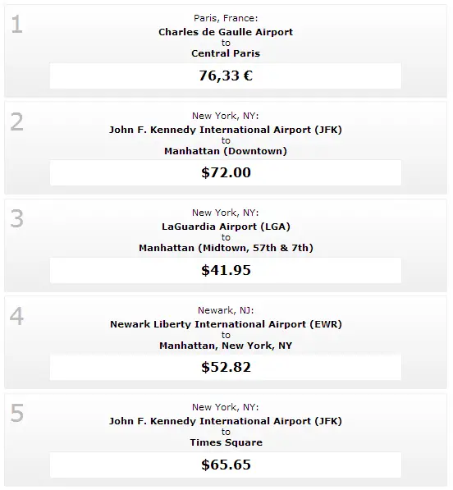
Task: Open the Charles de Gaulle Airport route
Action: [x=226, y=32]
